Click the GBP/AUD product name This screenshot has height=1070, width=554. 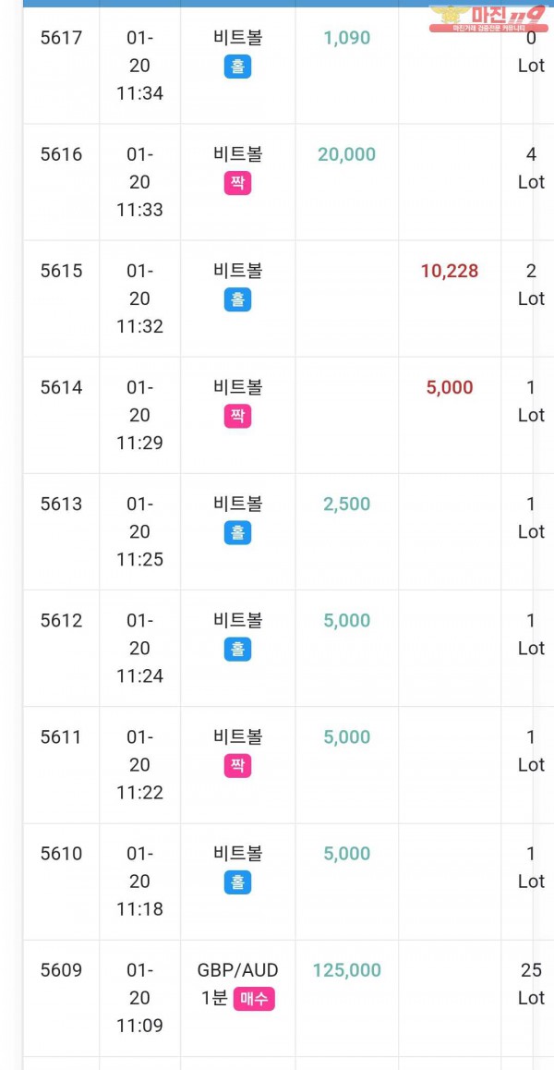pos(237,969)
